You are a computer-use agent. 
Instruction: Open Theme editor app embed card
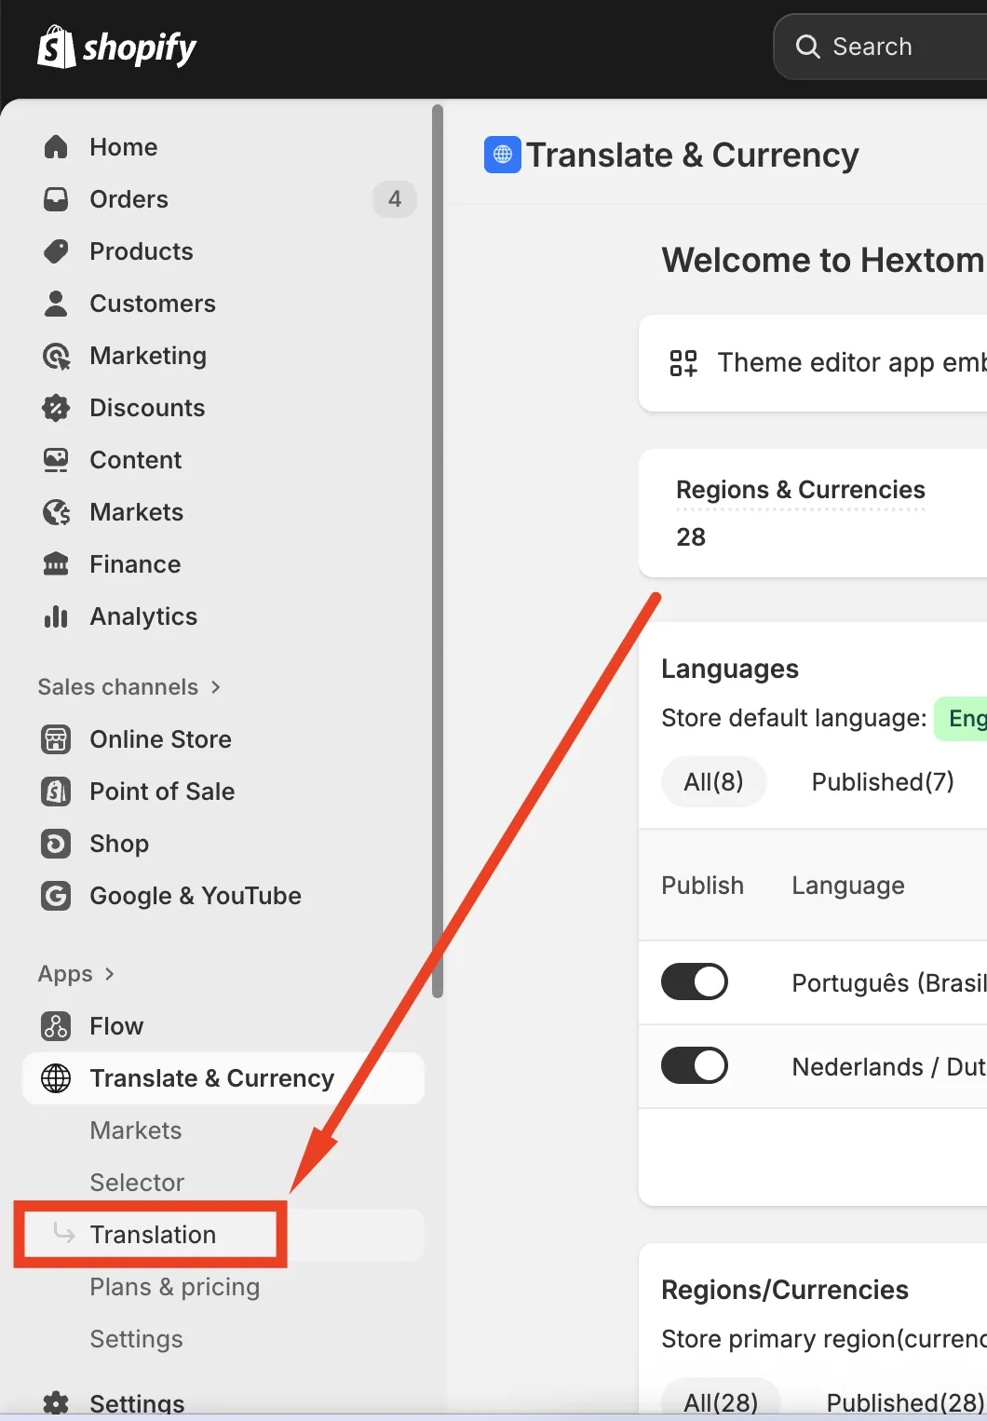click(813, 363)
